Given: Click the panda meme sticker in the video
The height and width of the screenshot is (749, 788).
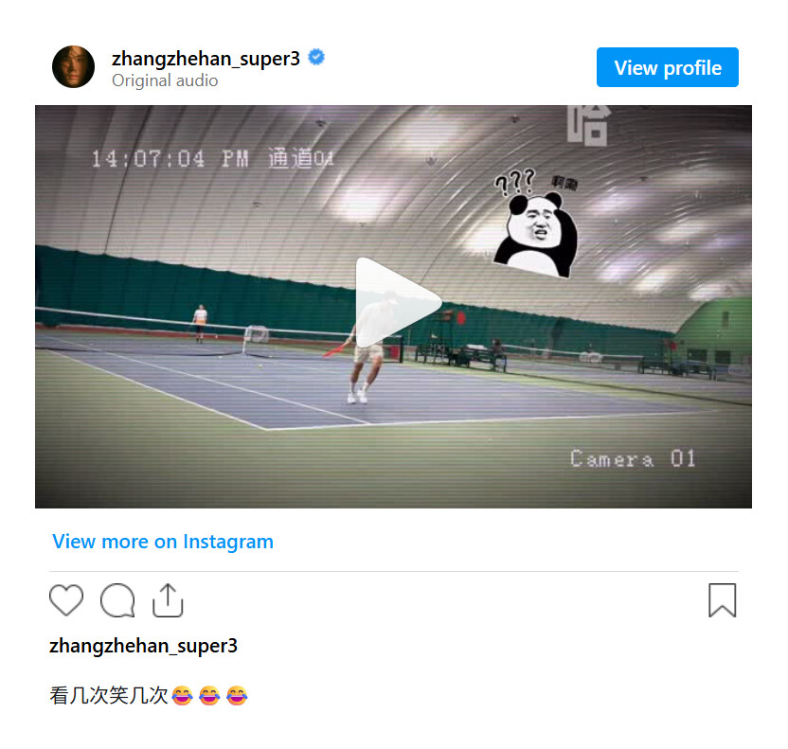Looking at the screenshot, I should click(x=537, y=234).
